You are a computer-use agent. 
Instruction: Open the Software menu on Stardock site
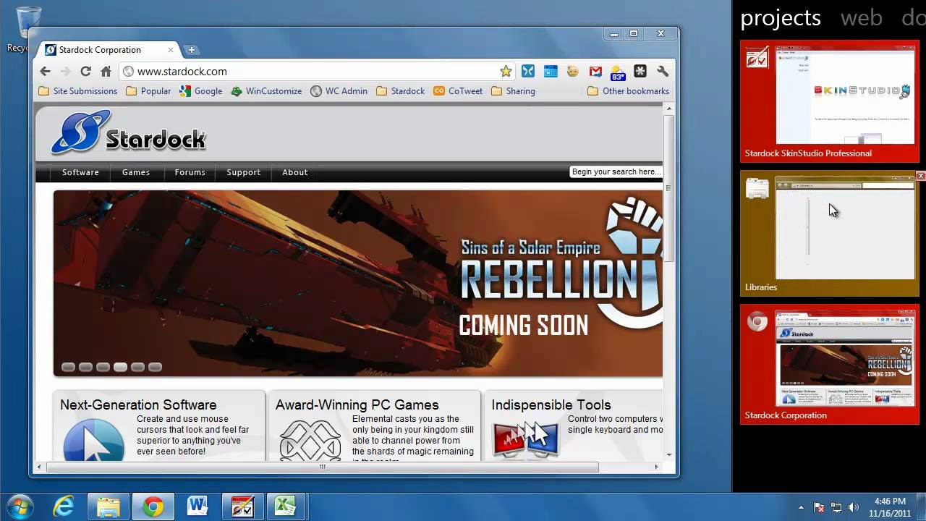pyautogui.click(x=80, y=172)
